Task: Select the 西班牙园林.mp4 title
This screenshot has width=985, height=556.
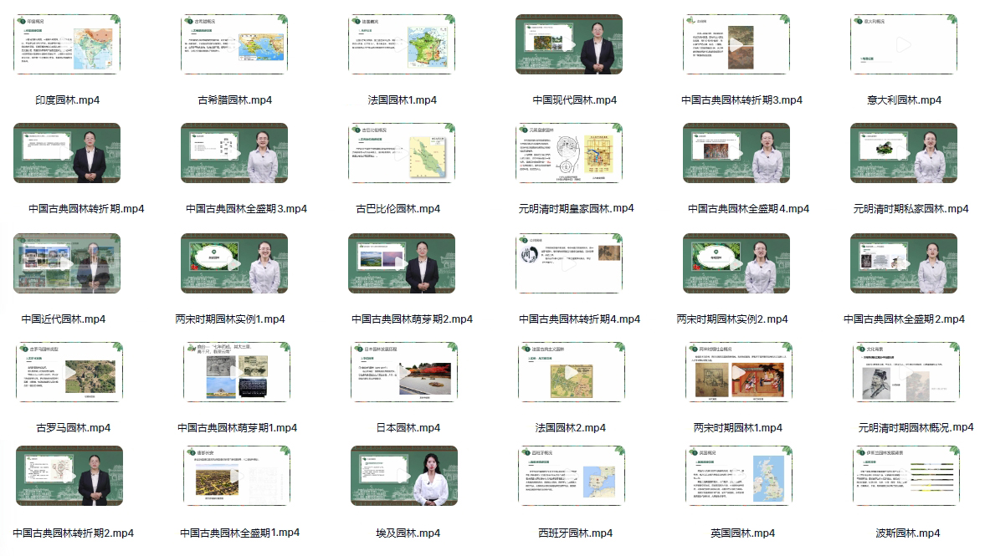Action: (x=570, y=532)
